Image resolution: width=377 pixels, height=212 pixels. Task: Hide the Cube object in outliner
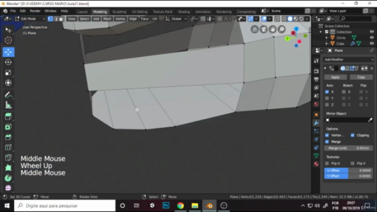click(x=372, y=44)
